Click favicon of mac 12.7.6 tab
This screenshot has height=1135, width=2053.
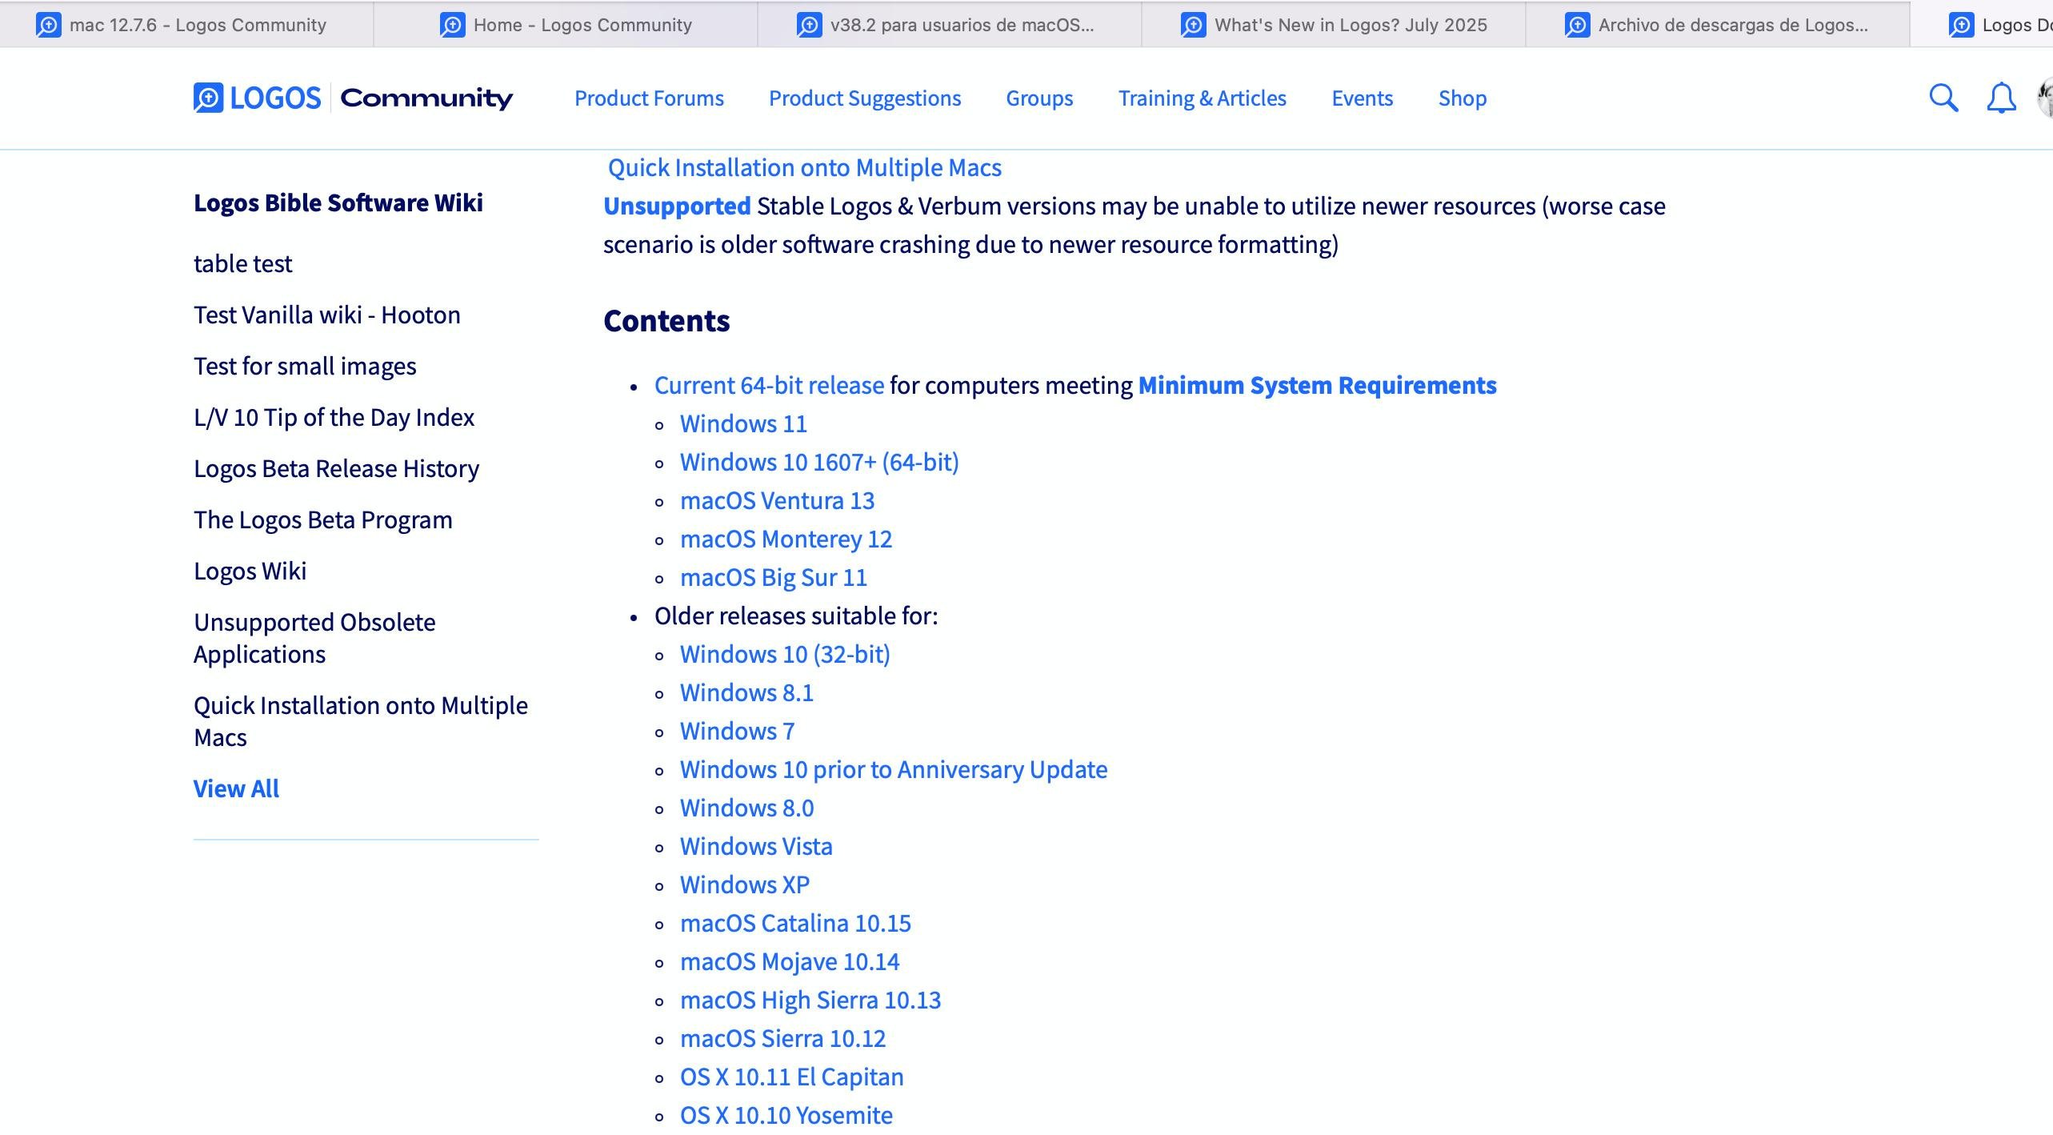pos(49,25)
